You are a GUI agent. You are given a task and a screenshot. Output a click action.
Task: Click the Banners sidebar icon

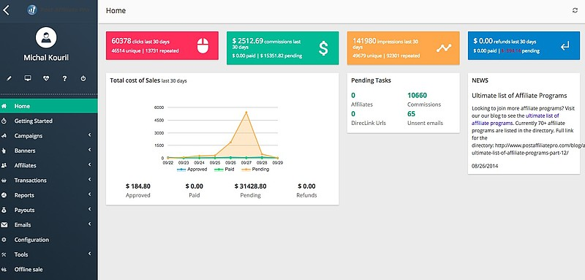(4, 151)
